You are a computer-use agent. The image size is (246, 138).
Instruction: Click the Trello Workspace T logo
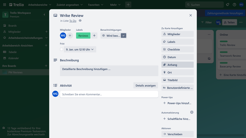5,14
